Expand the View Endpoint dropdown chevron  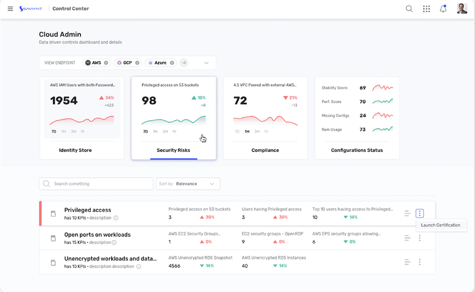click(206, 63)
